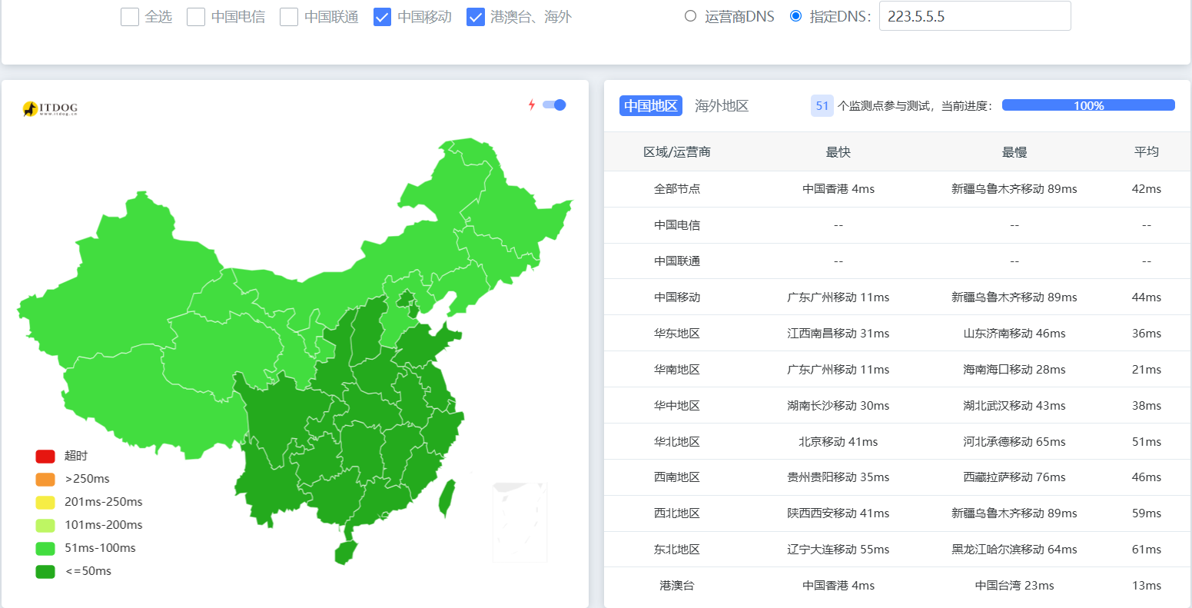The image size is (1192, 608).
Task: Click the ITDOG logo
Action: pos(50,109)
